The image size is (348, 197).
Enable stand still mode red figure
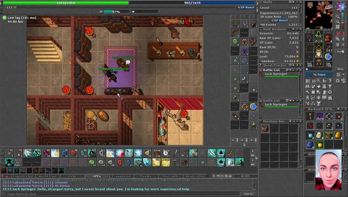(344, 33)
